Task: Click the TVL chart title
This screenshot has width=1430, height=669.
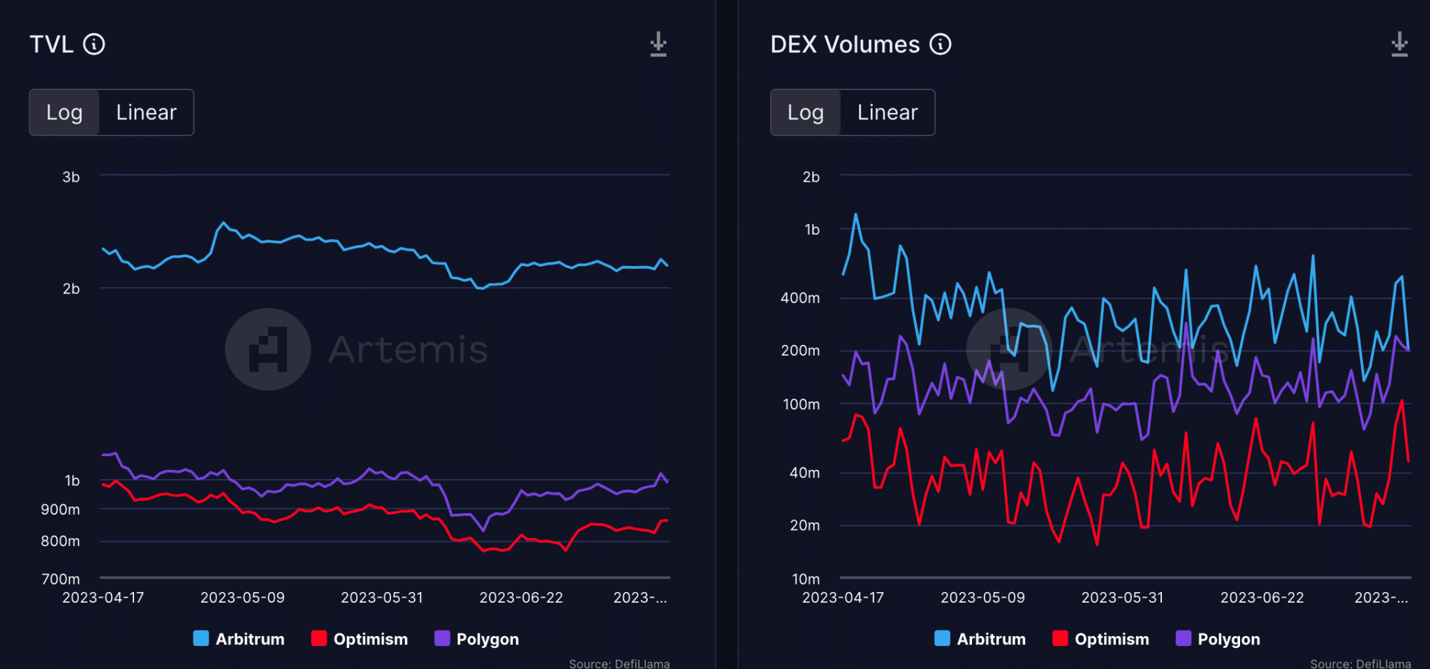Action: [x=52, y=45]
